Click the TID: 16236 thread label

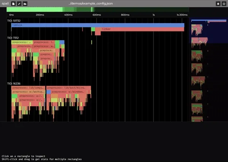14,83
